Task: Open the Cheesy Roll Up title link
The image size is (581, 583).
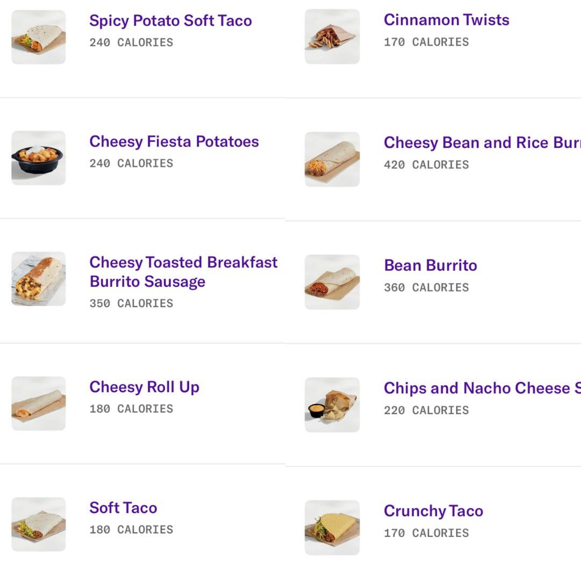Action: [144, 387]
